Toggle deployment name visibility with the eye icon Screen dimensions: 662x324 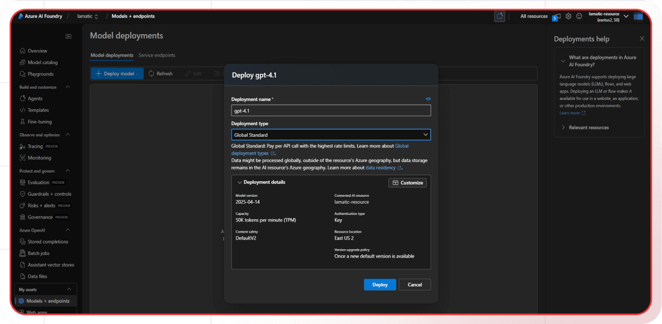(428, 98)
